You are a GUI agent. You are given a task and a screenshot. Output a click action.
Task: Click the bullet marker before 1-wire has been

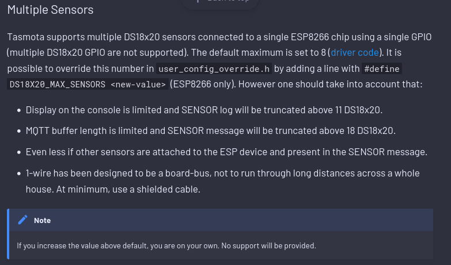point(19,174)
